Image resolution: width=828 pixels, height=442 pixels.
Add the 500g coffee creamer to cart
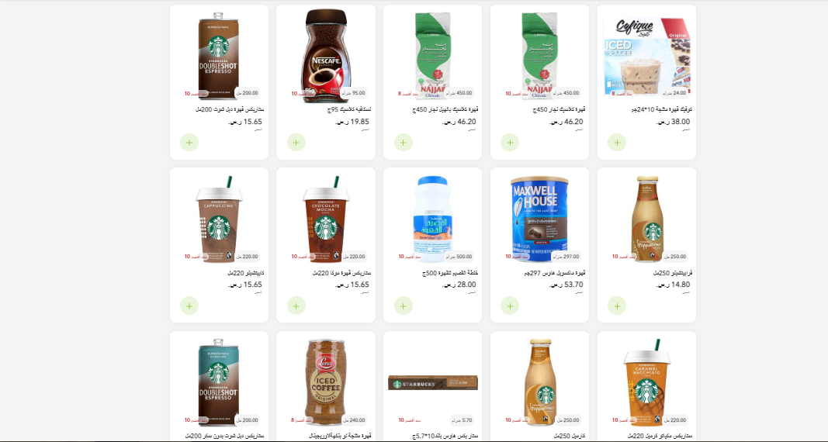[403, 306]
